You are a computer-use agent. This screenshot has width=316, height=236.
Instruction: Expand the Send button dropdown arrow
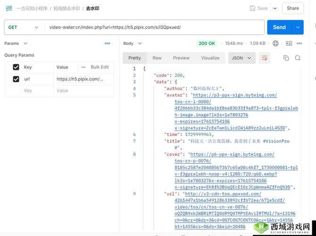tap(298, 27)
